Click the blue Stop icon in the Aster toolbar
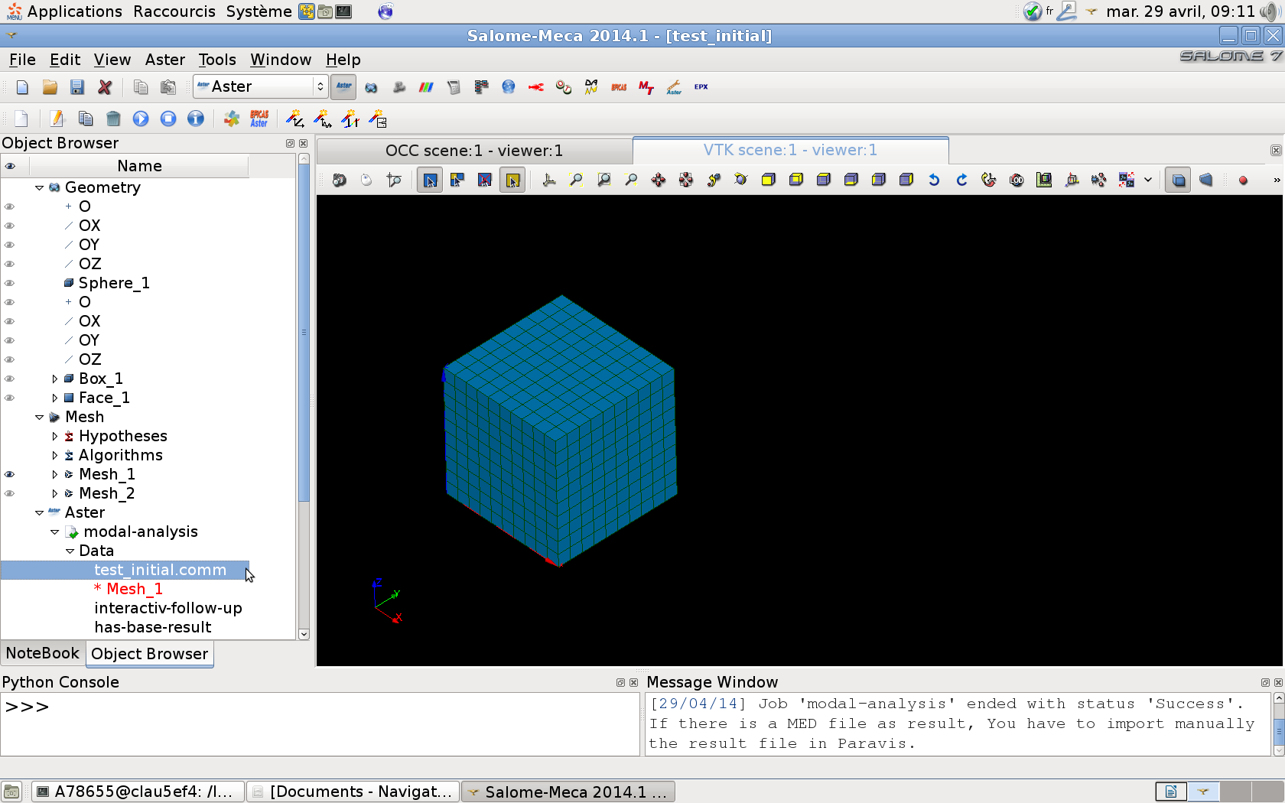The height and width of the screenshot is (803, 1285). click(x=168, y=119)
